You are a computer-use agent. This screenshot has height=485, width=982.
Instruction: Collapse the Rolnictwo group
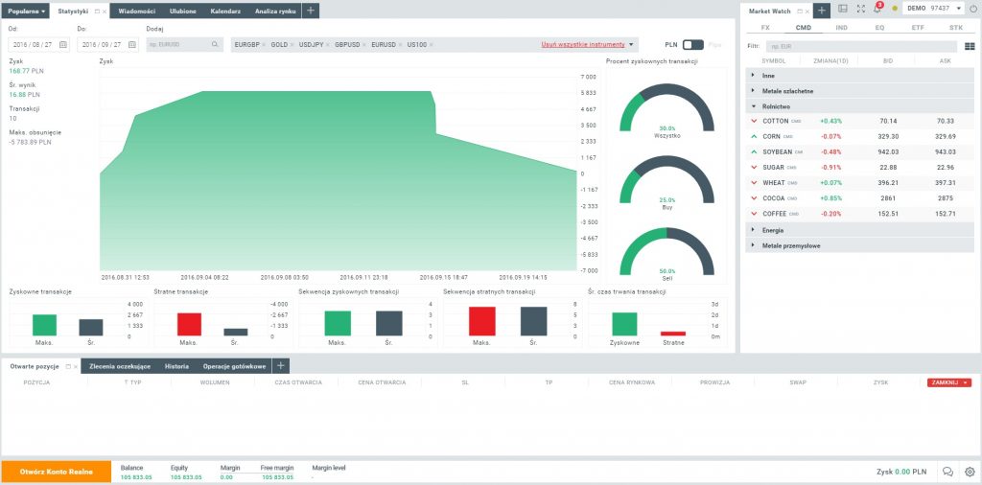point(859,106)
